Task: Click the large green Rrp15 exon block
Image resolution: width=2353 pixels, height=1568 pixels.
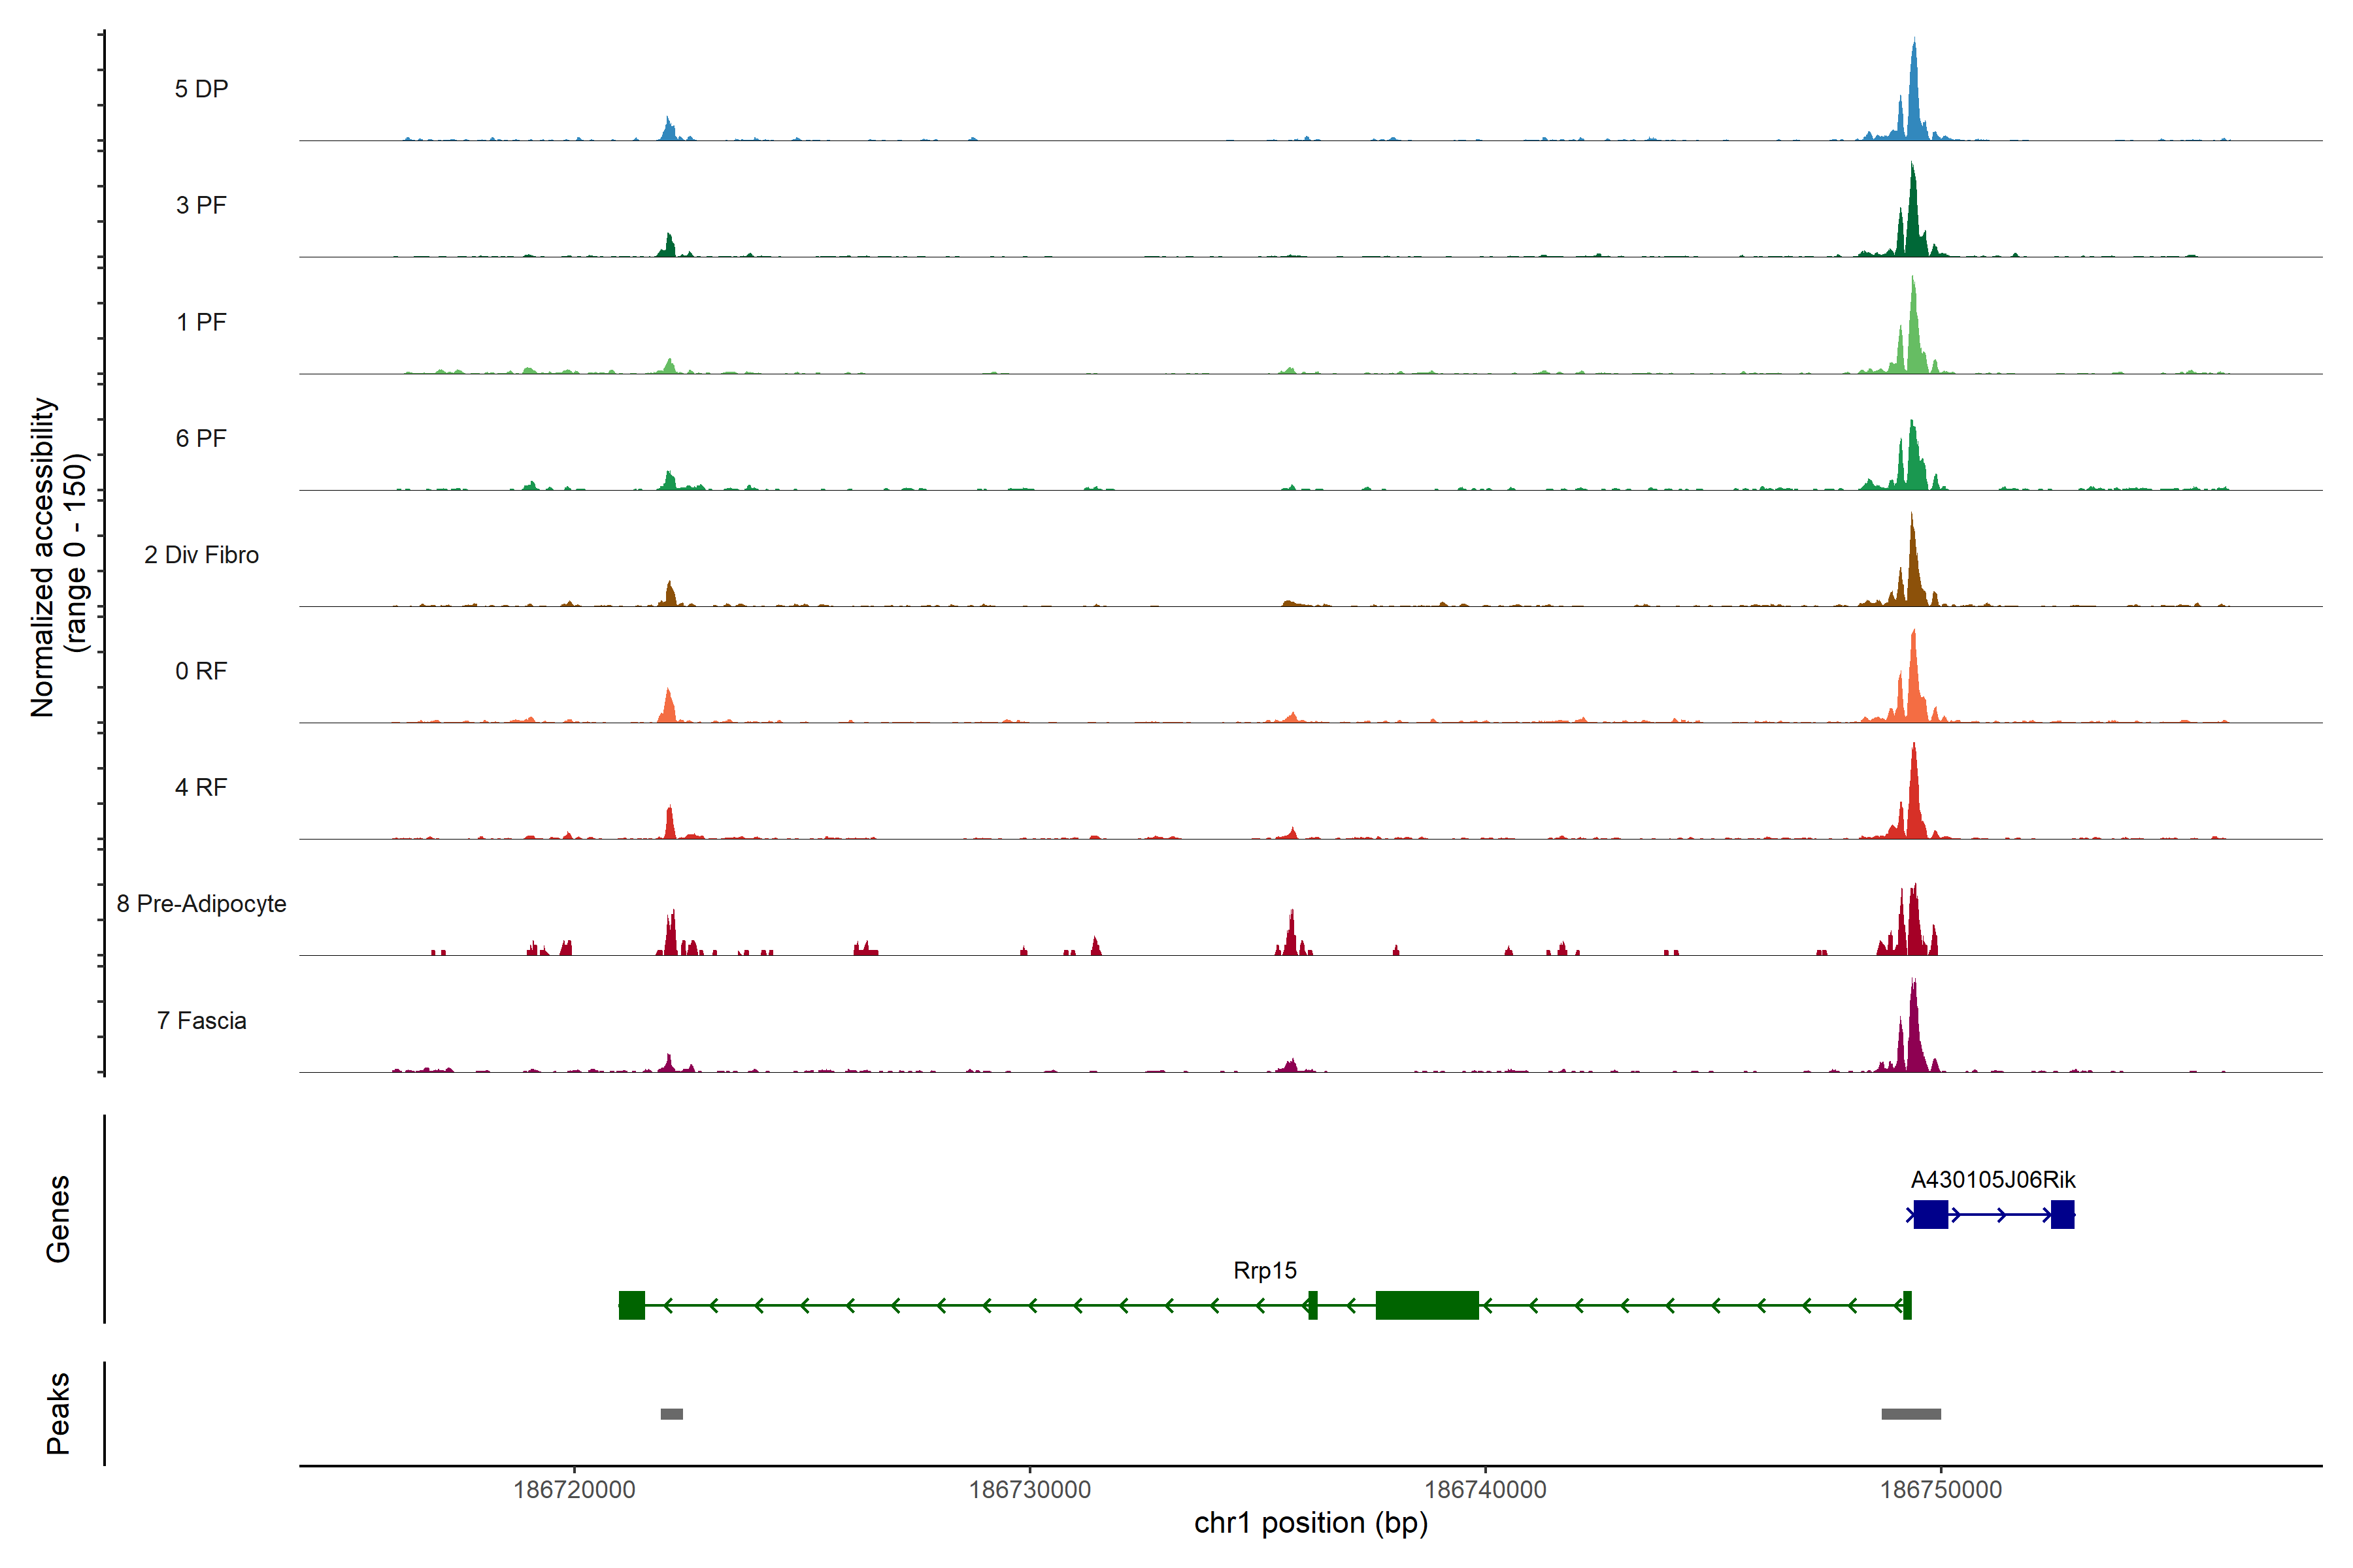Action: pos(1427,1305)
